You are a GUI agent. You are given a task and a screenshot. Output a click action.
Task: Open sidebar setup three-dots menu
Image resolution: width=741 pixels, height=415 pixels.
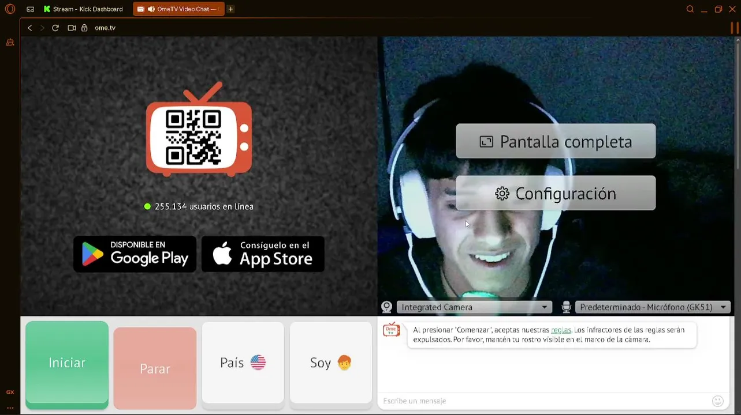10,408
